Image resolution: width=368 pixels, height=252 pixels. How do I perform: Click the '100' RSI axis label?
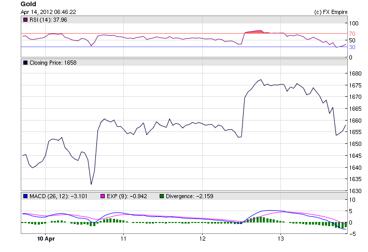[x=353, y=23]
